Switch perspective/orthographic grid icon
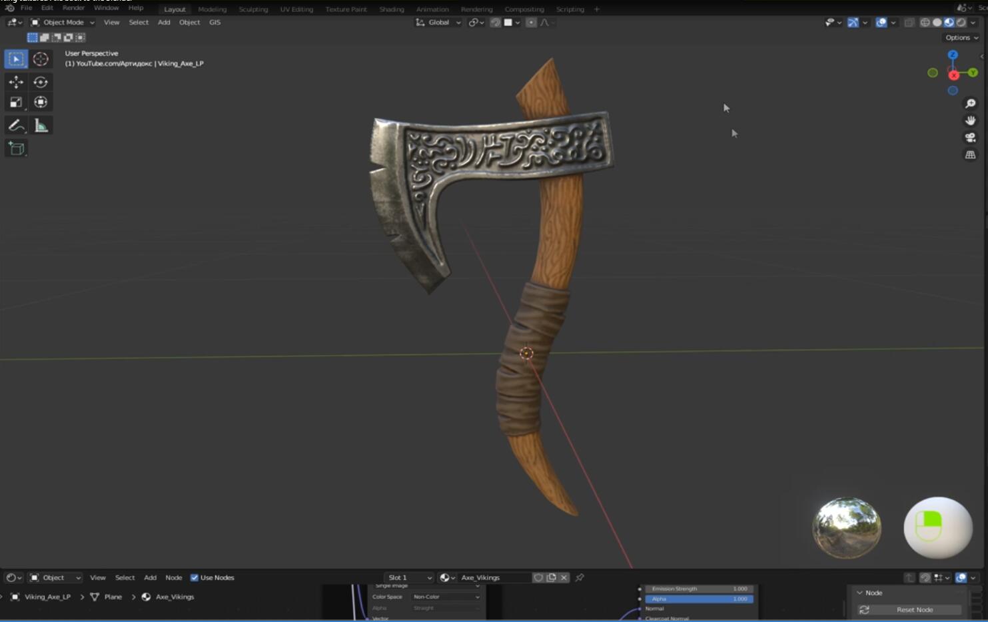 (x=971, y=155)
